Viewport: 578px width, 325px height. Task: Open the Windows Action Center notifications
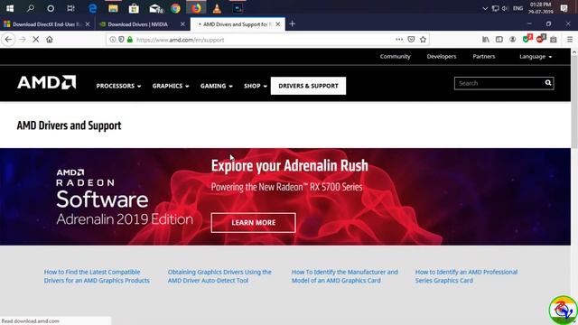(x=564, y=8)
